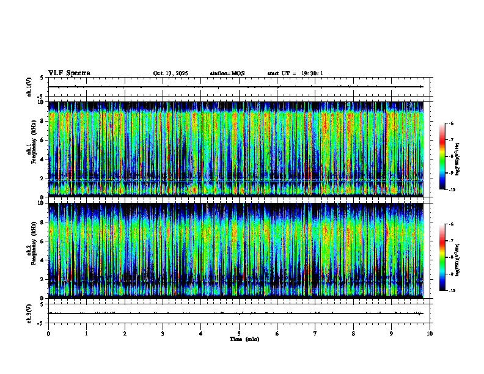Click the "Time (min)" axis title
484x374 pixels.
pos(244,339)
